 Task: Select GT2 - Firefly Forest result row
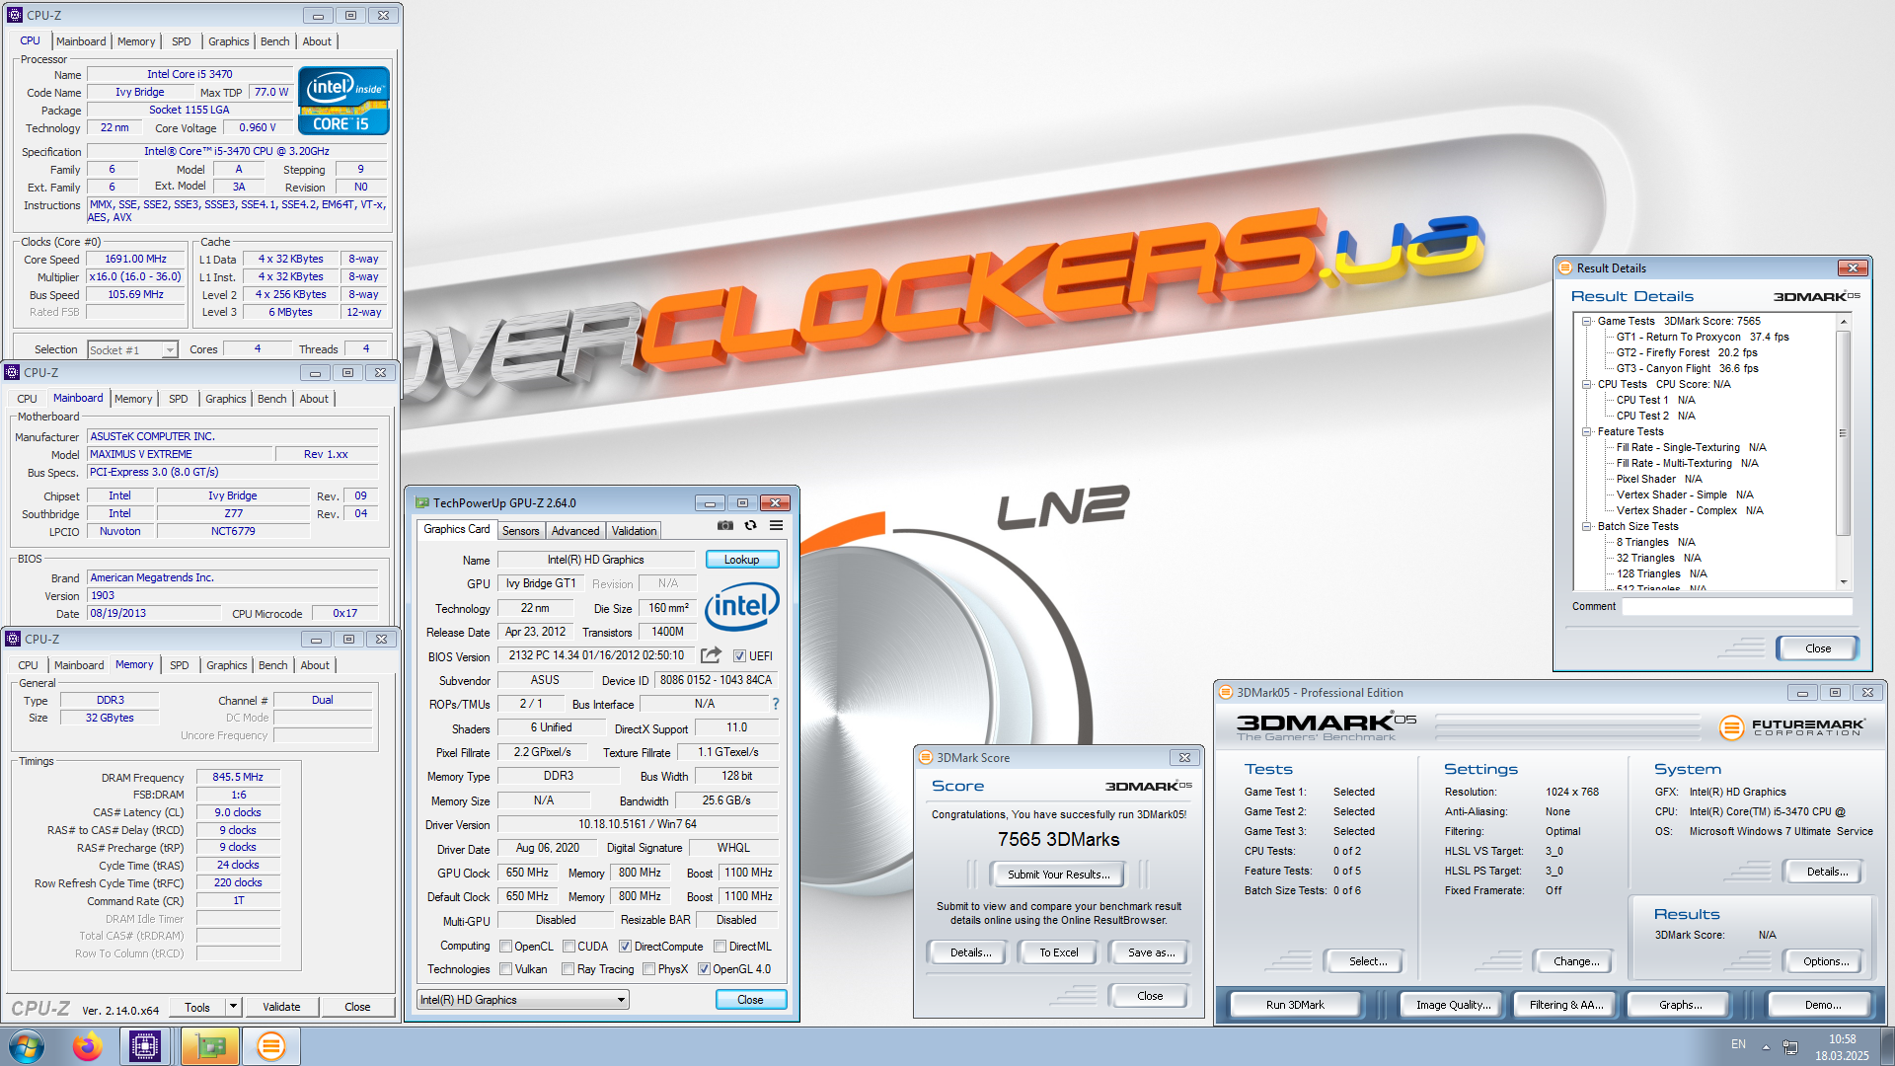[x=1687, y=352]
